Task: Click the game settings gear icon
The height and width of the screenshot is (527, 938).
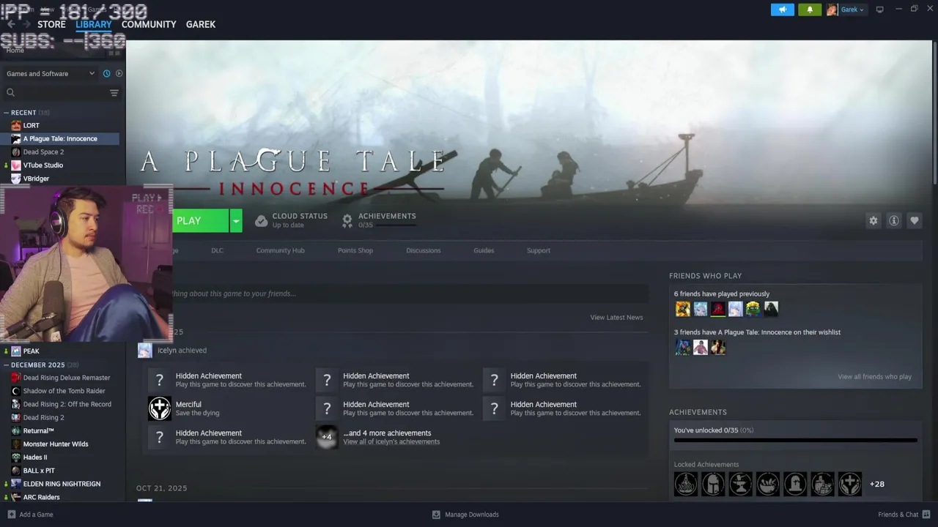Action: [x=873, y=220]
